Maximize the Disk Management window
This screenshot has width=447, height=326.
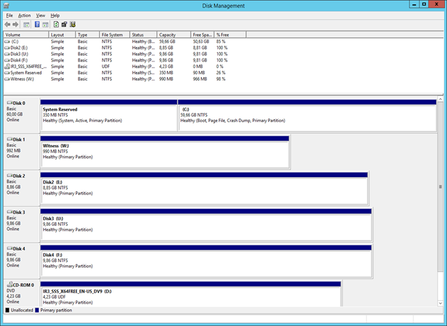pyautogui.click(x=424, y=4)
